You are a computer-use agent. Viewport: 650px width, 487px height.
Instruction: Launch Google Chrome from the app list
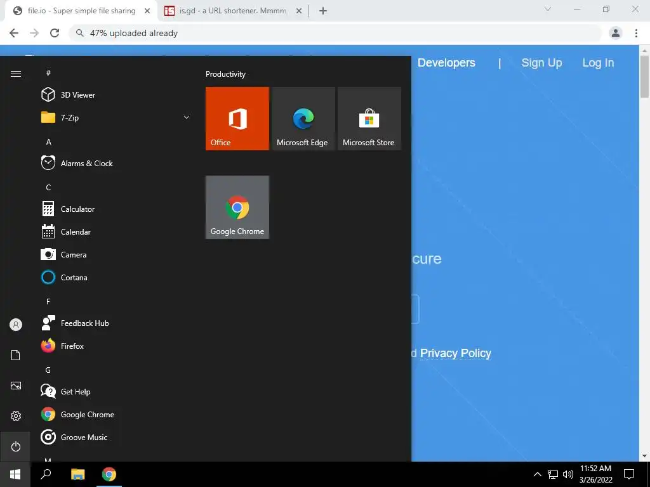(x=116, y=415)
